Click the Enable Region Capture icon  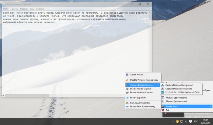click(x=127, y=89)
